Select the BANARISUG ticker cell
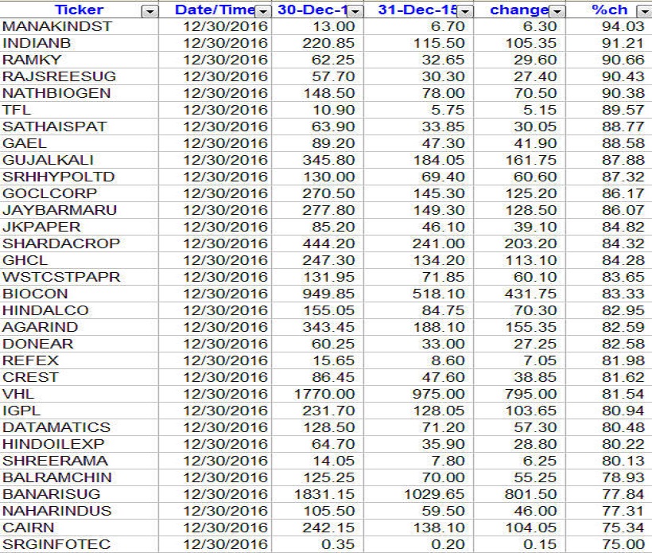Image resolution: width=652 pixels, height=553 pixels. (79, 494)
